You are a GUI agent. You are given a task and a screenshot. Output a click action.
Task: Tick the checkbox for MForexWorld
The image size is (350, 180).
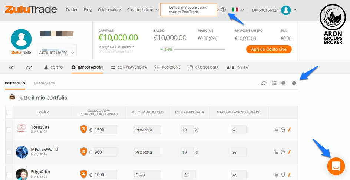(x=9, y=152)
